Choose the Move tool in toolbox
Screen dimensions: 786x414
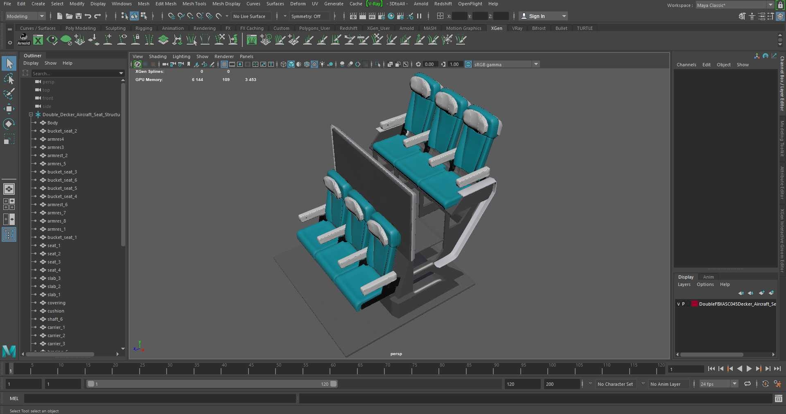pyautogui.click(x=9, y=108)
